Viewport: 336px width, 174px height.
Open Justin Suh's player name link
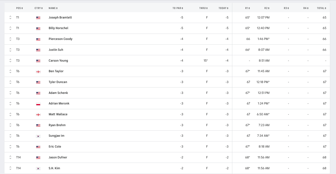(56, 50)
